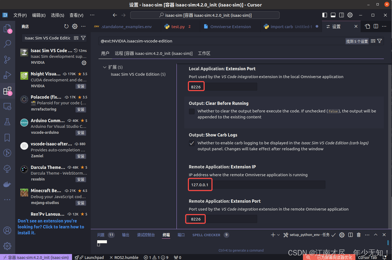This screenshot has height=260, width=392.
Task: Install the Polacode extension
Action: coord(81,109)
